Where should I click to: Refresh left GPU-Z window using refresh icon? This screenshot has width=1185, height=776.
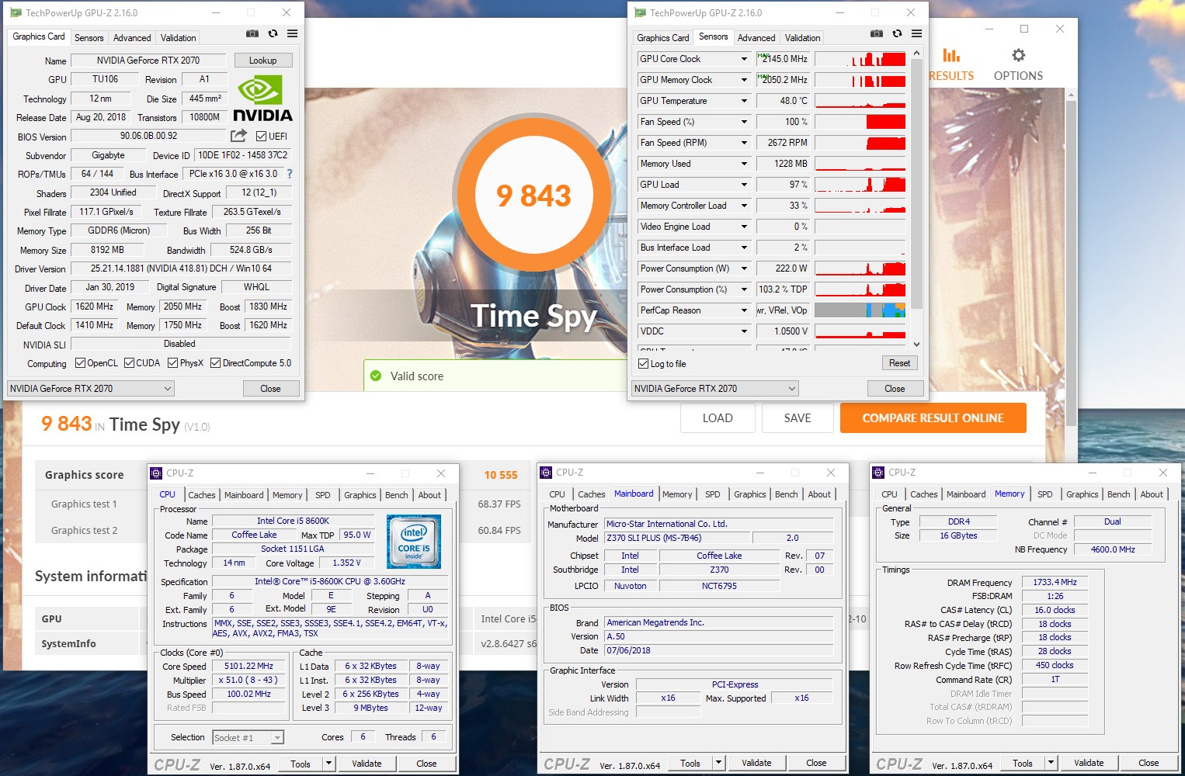click(x=273, y=34)
